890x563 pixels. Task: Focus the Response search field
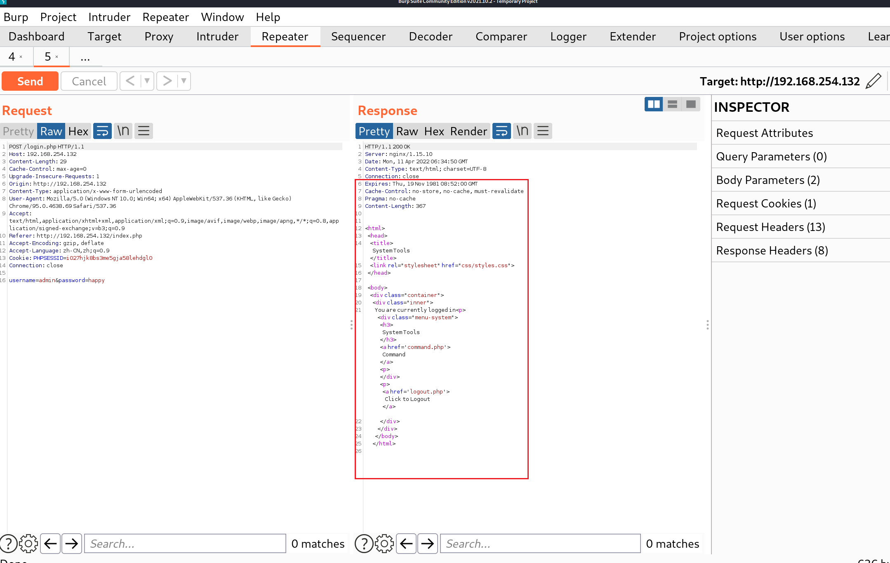(x=540, y=544)
